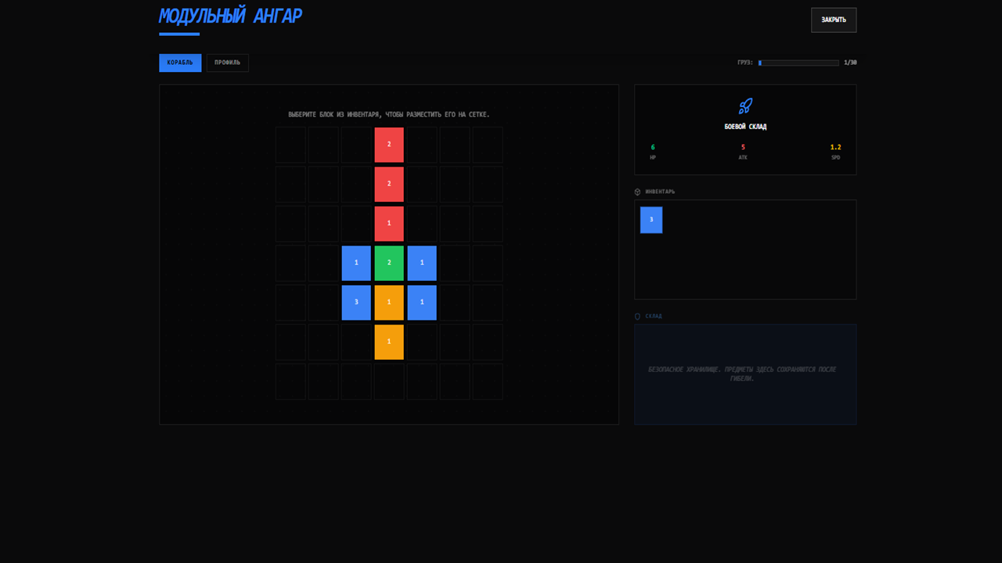The width and height of the screenshot is (1002, 563).
Task: Close the hangar with ЗАКРЫТЬ
Action: click(834, 20)
